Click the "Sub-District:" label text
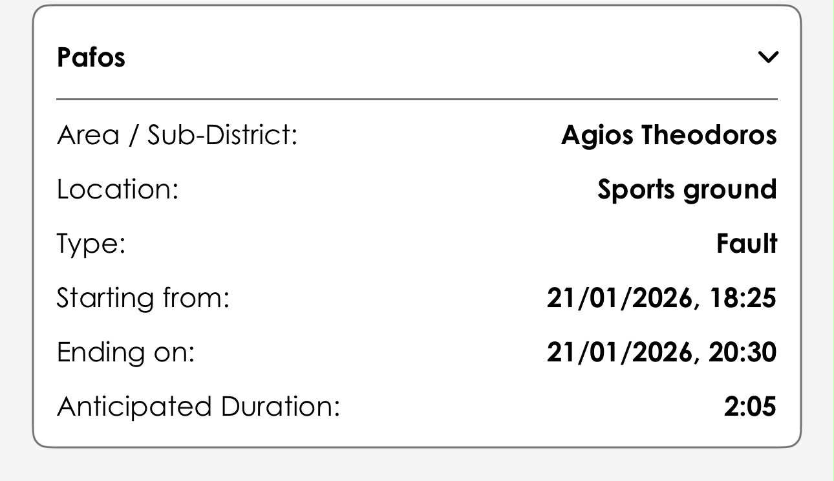 coord(222,135)
